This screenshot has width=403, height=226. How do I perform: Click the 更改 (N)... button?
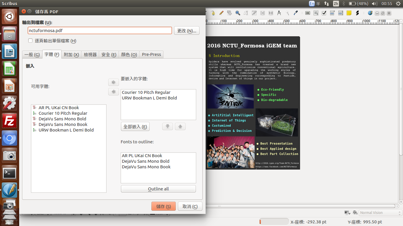pyautogui.click(x=187, y=31)
